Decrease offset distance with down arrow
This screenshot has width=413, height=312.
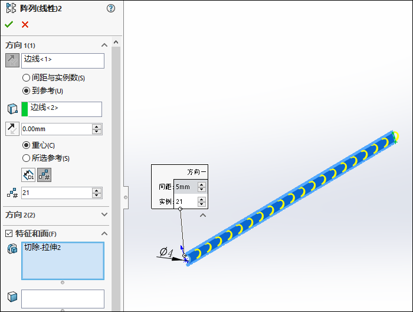click(x=97, y=132)
